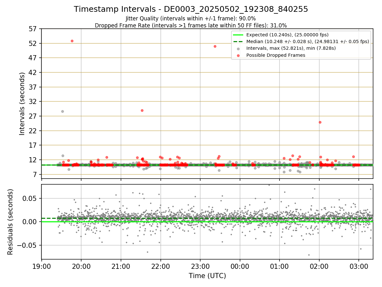Click the red outlier point near 29 seconds around 21:30
Viewport: 382px width, 287px height.
click(x=142, y=110)
